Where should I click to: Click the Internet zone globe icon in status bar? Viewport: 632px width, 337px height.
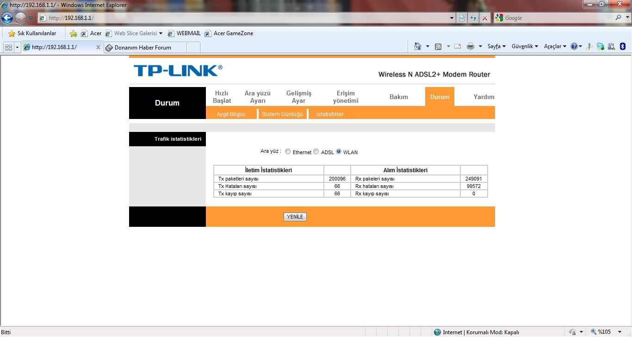pos(437,332)
